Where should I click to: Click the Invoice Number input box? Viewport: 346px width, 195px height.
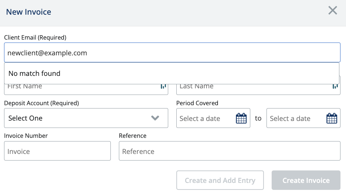57,151
